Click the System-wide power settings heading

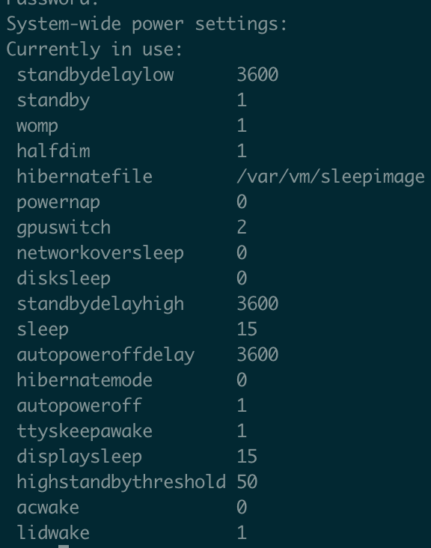(x=147, y=25)
